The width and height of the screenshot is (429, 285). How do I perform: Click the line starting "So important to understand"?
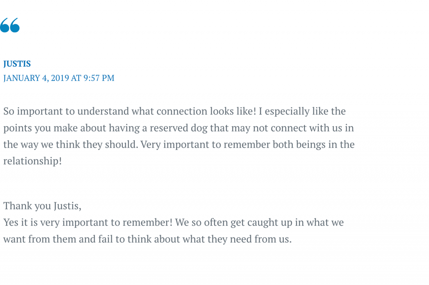pyautogui.click(x=174, y=111)
